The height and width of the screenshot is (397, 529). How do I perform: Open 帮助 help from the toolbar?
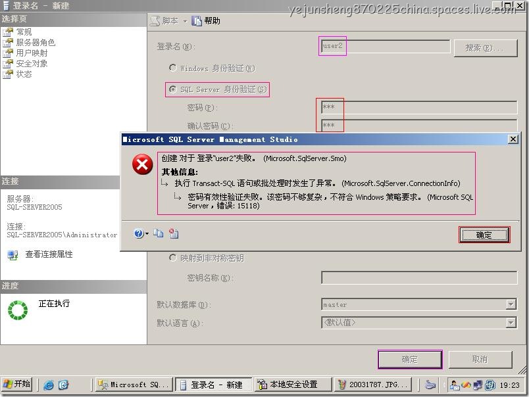pos(206,21)
